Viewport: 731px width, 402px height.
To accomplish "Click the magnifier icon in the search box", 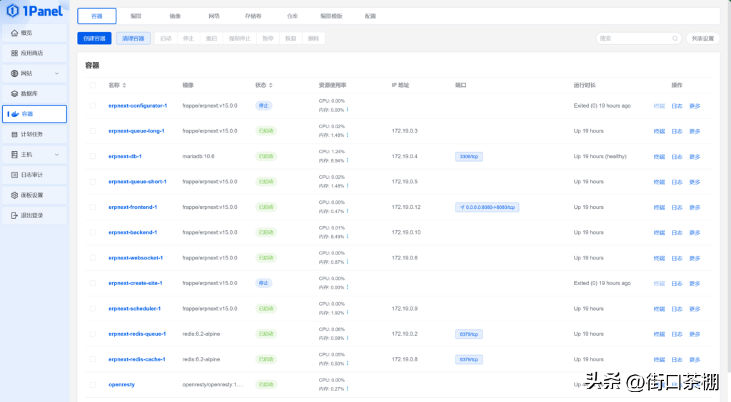I will (x=675, y=38).
